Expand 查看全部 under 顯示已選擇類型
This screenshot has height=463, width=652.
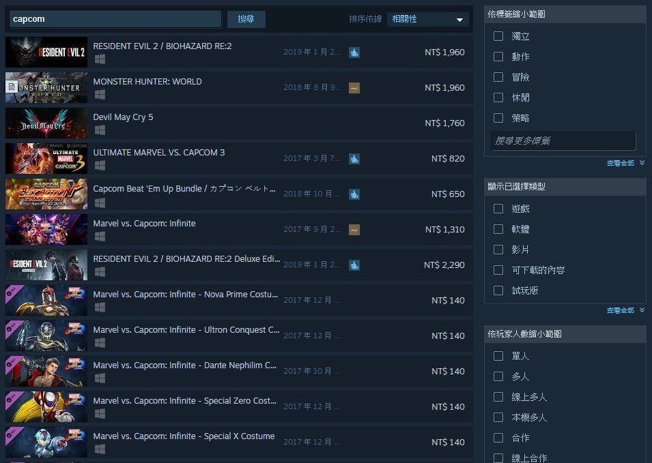(x=625, y=310)
